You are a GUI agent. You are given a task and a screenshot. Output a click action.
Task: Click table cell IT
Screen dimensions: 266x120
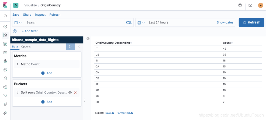97,49
